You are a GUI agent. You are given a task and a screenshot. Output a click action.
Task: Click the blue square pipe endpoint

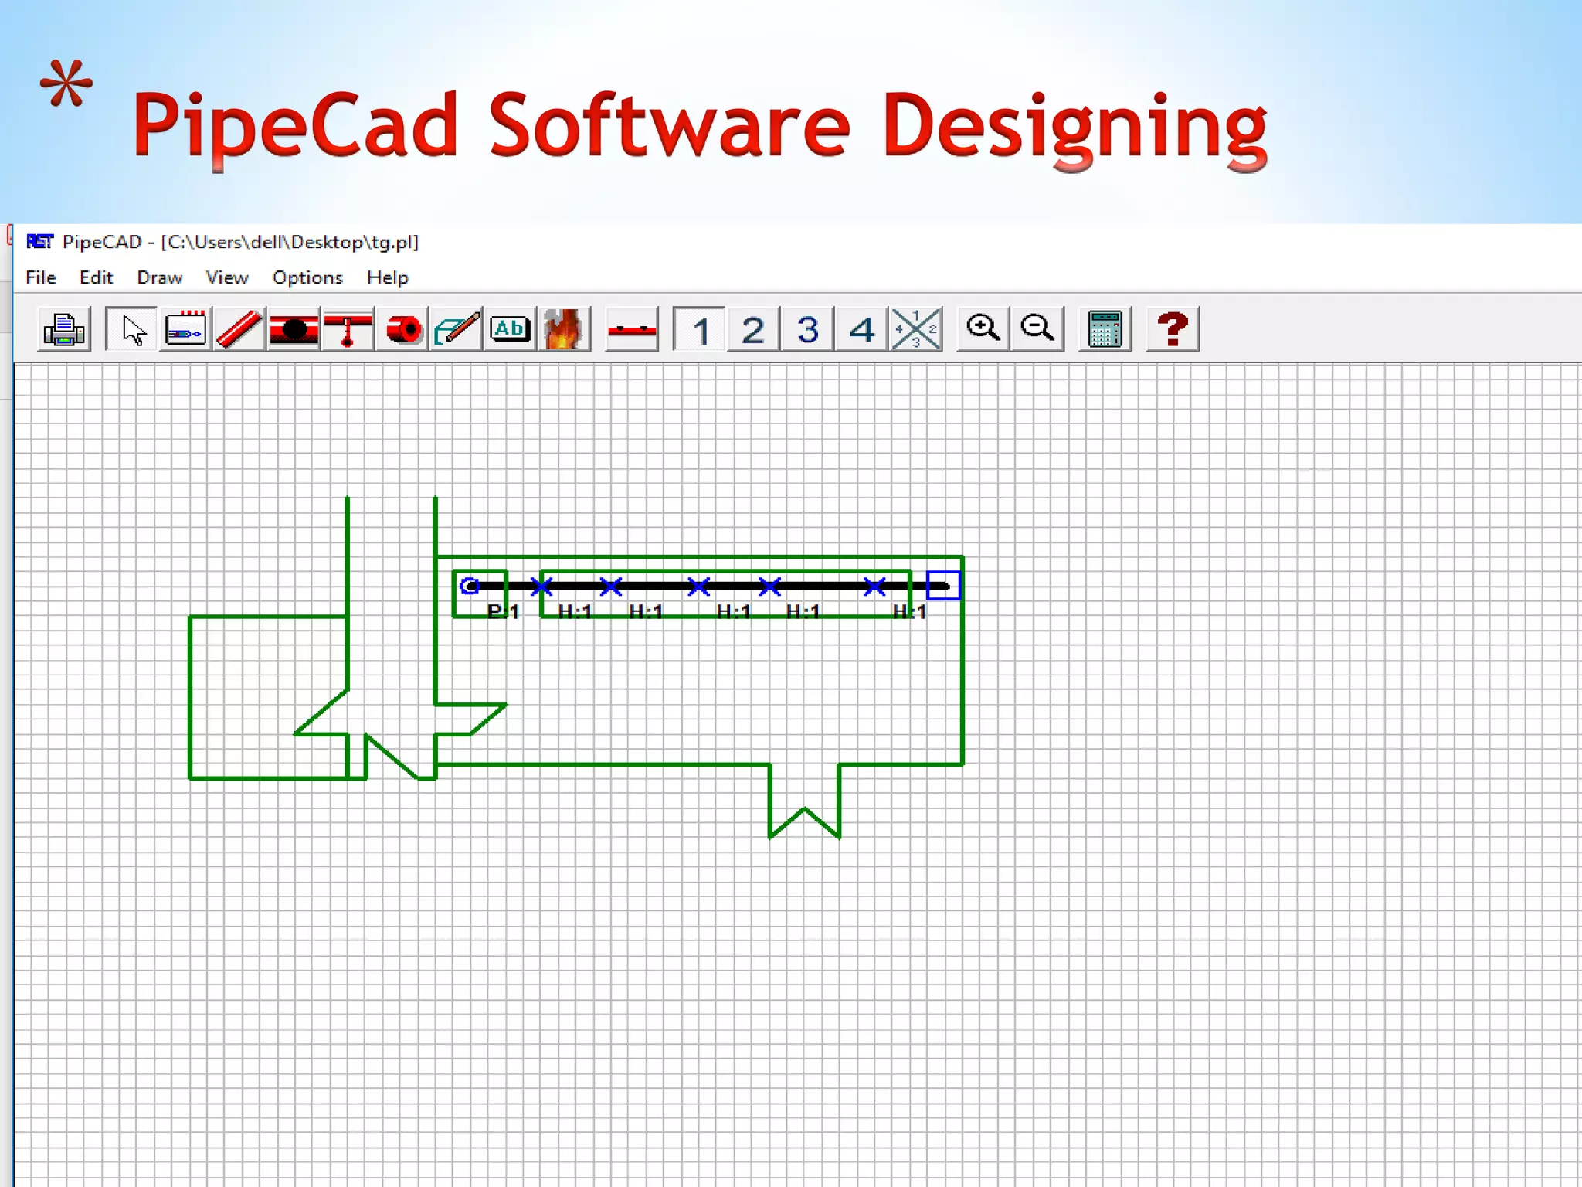(x=943, y=586)
